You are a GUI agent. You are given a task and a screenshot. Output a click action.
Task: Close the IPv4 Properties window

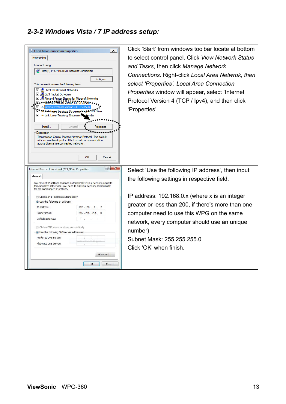click(115, 168)
